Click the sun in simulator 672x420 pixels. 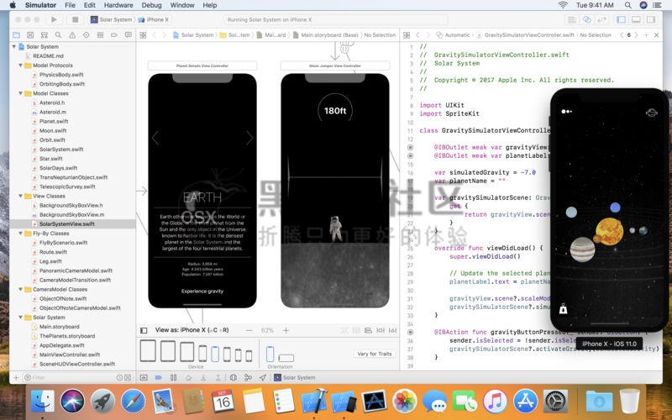click(x=608, y=232)
